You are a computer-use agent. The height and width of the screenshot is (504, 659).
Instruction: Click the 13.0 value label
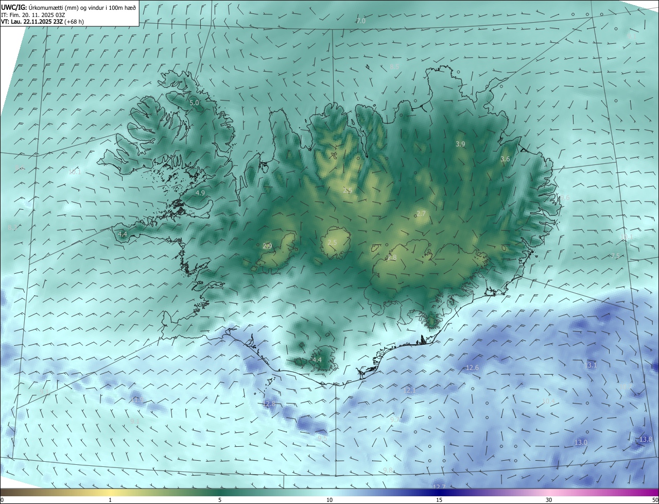pos(581,442)
